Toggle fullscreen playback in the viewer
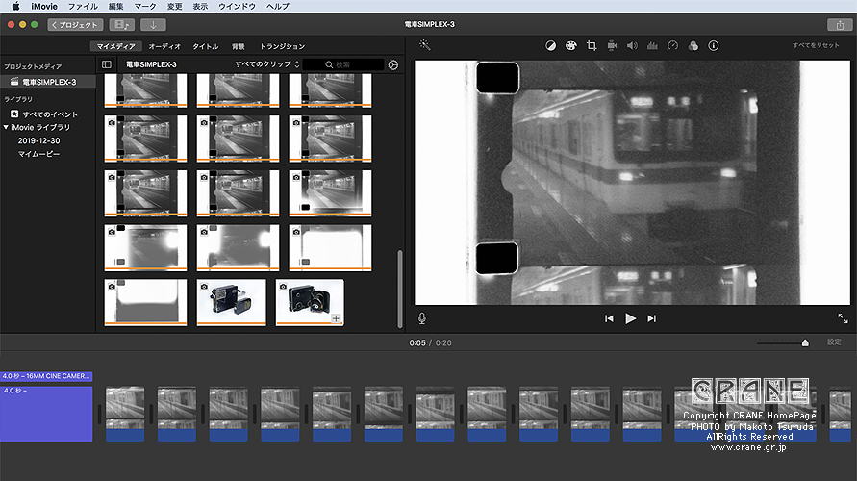 [843, 318]
